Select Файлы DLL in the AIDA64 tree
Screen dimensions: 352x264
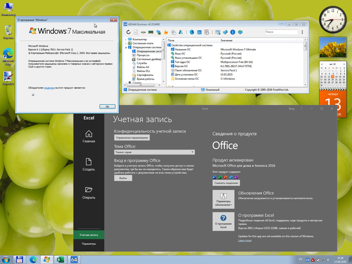144,71
